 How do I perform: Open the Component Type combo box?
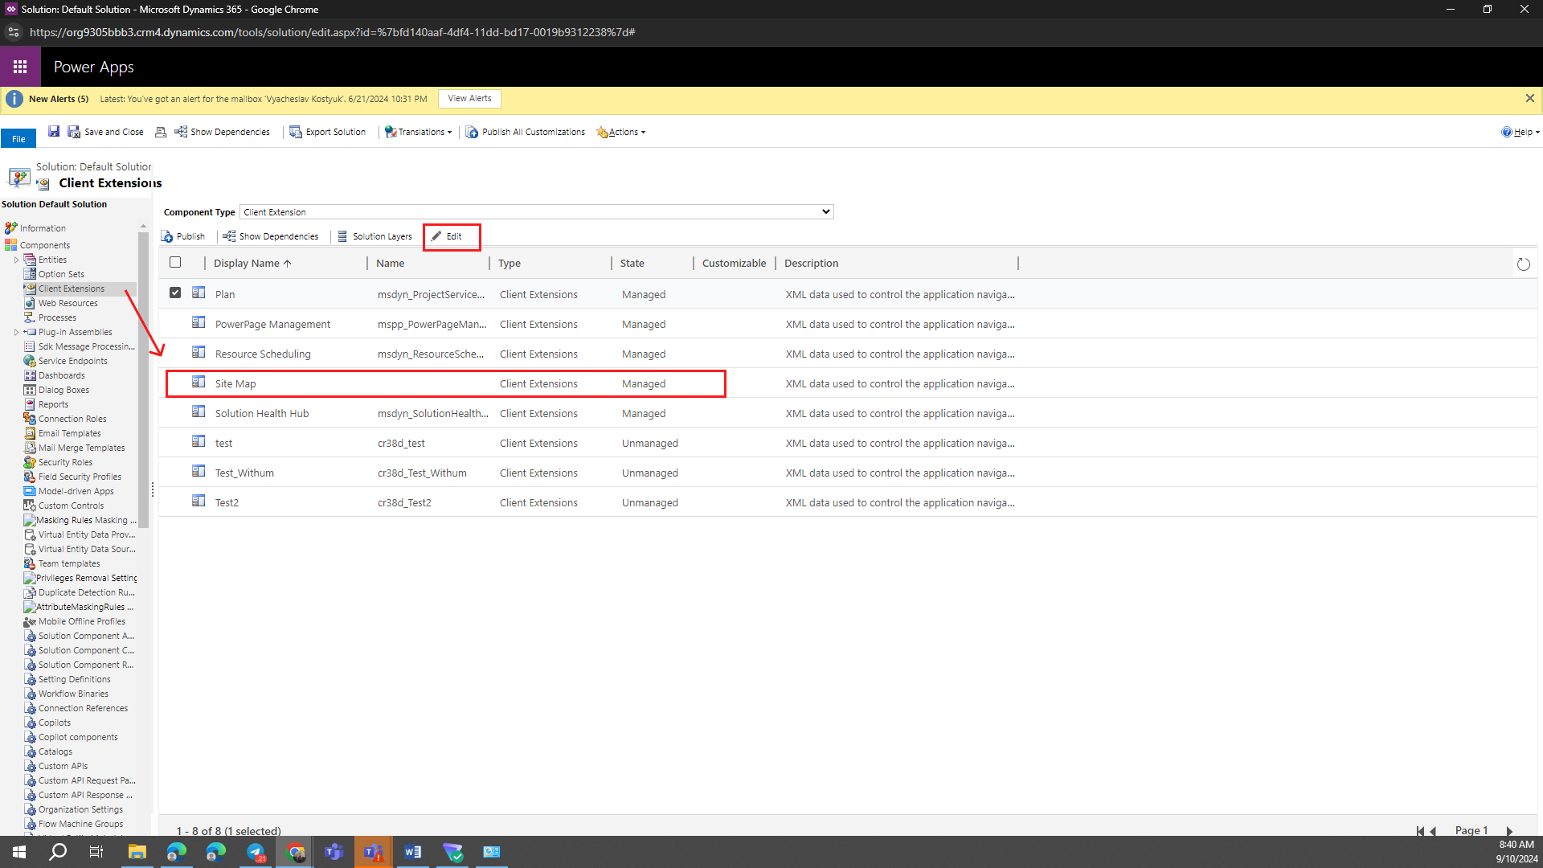tap(537, 212)
